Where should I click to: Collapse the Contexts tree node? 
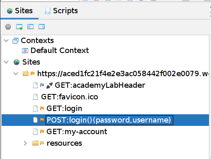click(x=6, y=41)
